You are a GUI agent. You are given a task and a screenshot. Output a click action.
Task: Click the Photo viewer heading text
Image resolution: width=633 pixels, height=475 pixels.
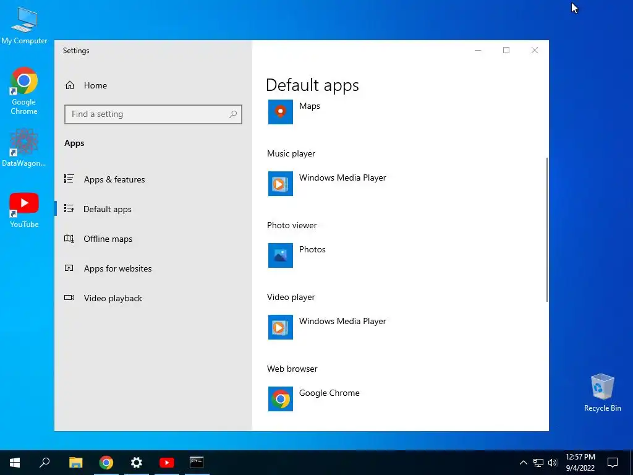[292, 225]
